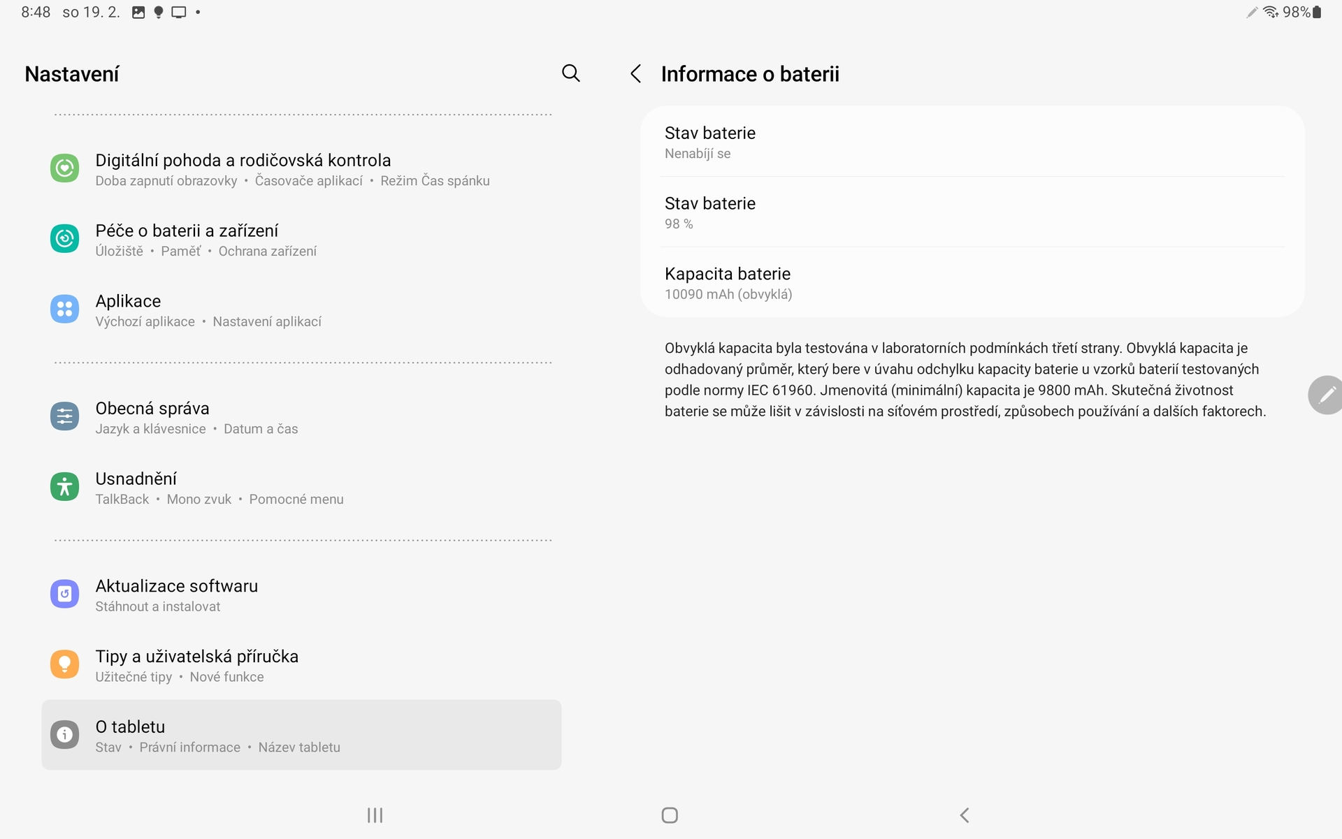Open Stav baterie showing Nenabíjí se
1342x839 pixels.
(x=972, y=142)
